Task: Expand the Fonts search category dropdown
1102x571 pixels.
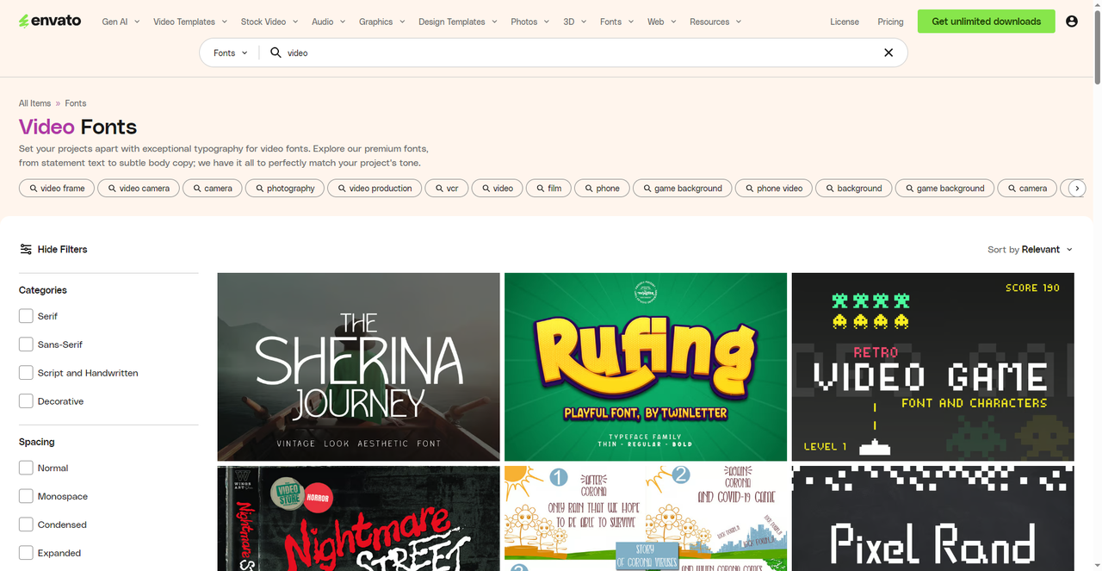Action: point(230,53)
